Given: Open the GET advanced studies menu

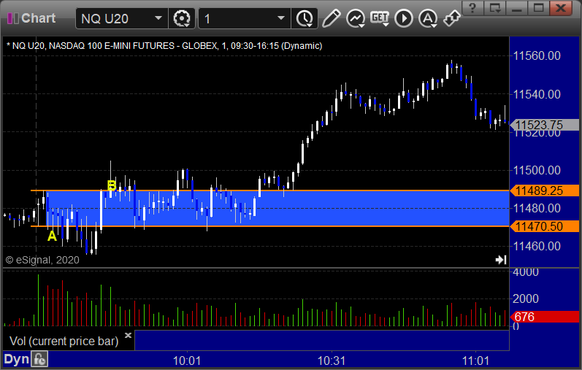Looking at the screenshot, I should point(379,18).
